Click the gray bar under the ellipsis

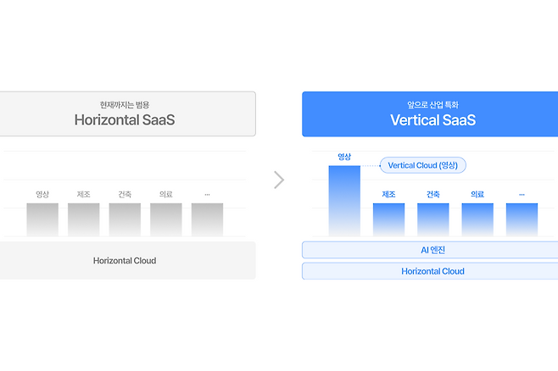coord(207,219)
